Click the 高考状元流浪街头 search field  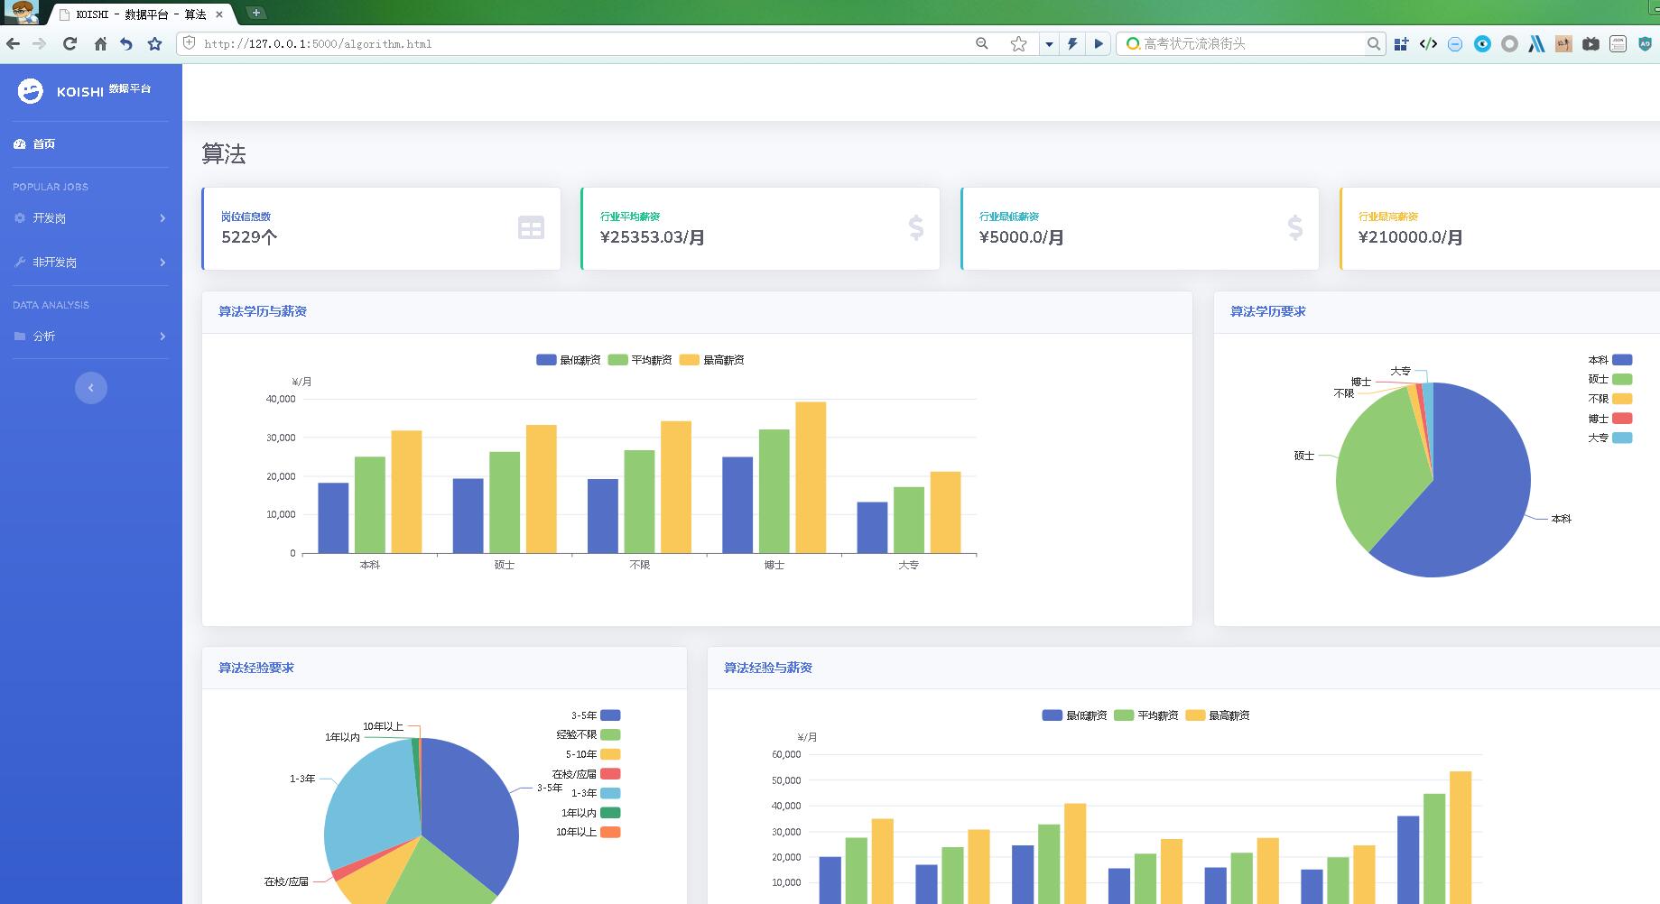(x=1250, y=43)
